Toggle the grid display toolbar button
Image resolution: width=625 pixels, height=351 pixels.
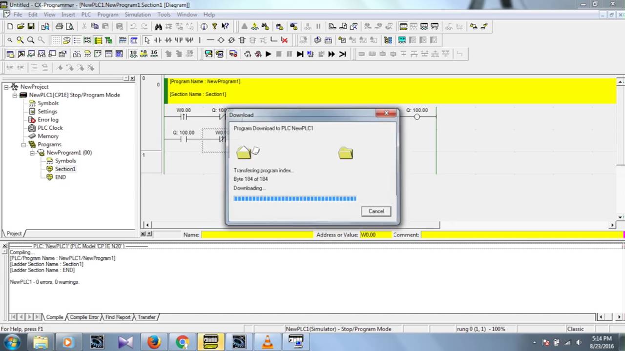point(56,40)
